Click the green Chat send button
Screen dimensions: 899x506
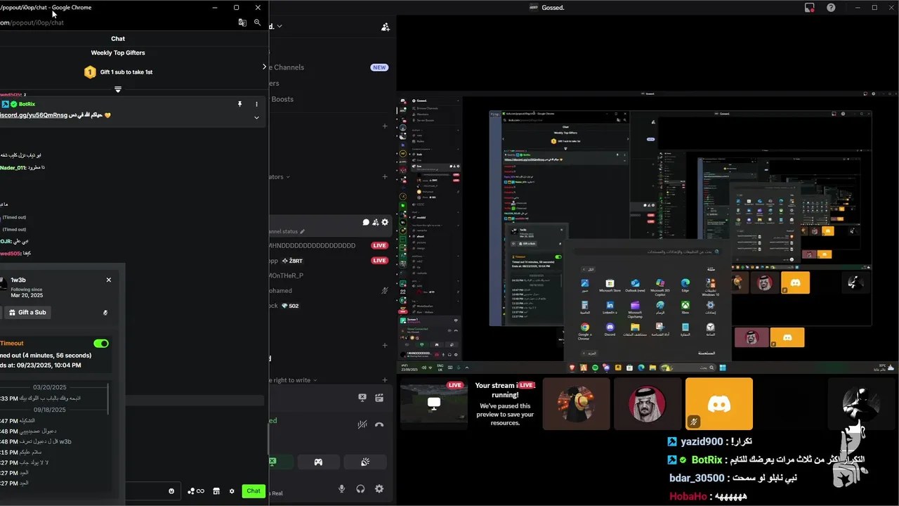click(x=254, y=491)
